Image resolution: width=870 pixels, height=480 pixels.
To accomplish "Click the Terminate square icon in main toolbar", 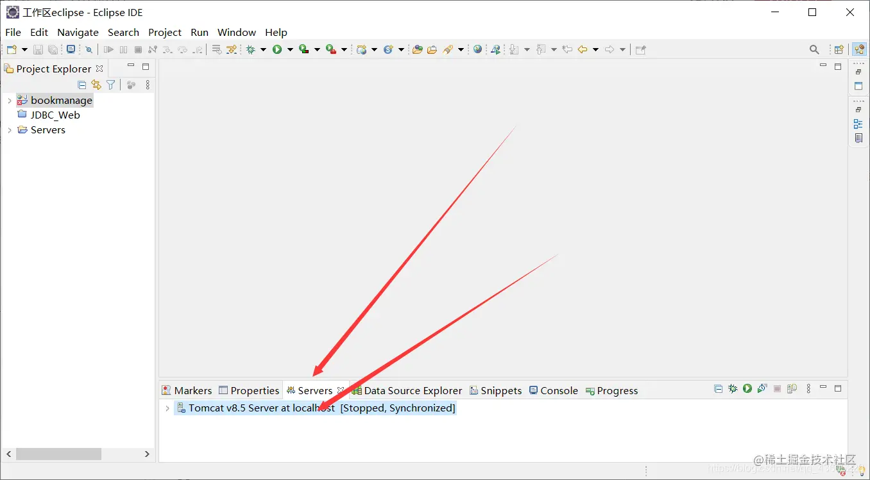I will [x=138, y=49].
